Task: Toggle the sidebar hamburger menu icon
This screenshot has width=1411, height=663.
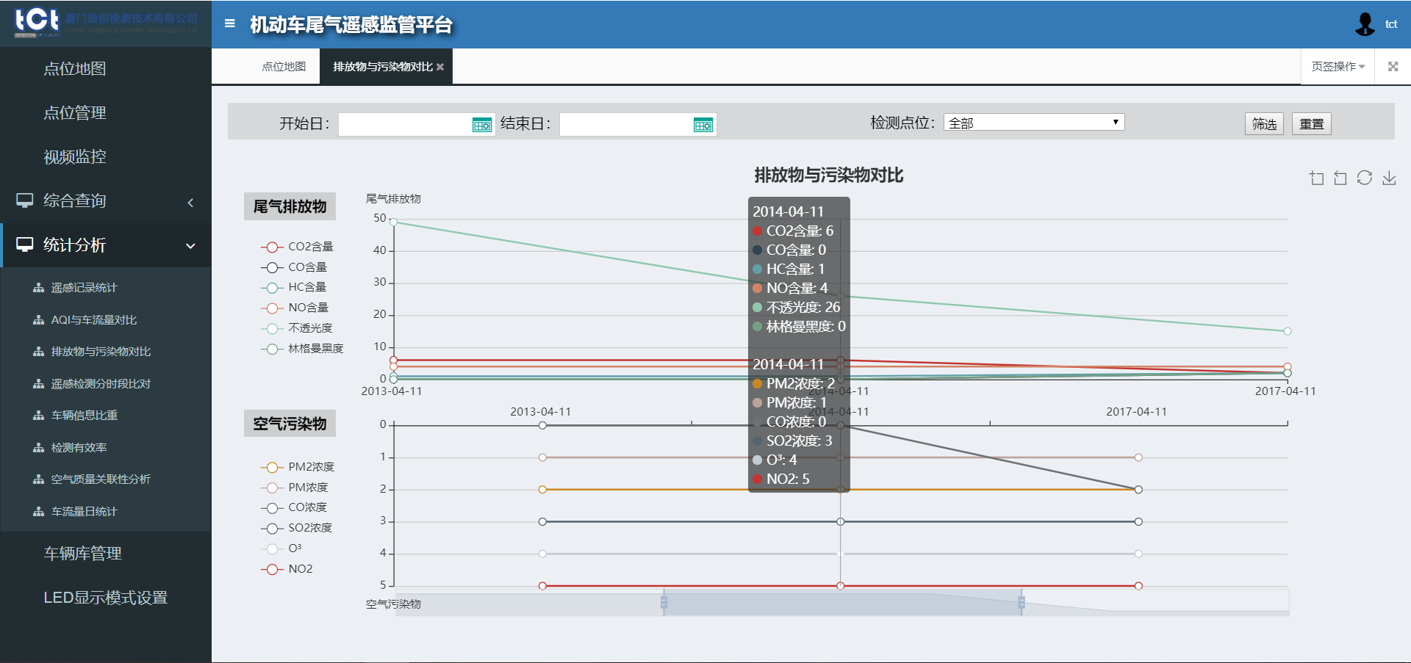Action: (230, 23)
